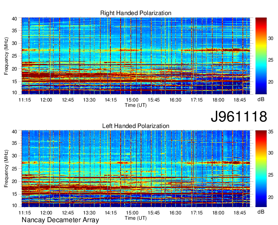Screen dimensions: 278x225
Task: Click the Left Handed Polarization spectrogram
Action: click(x=136, y=169)
